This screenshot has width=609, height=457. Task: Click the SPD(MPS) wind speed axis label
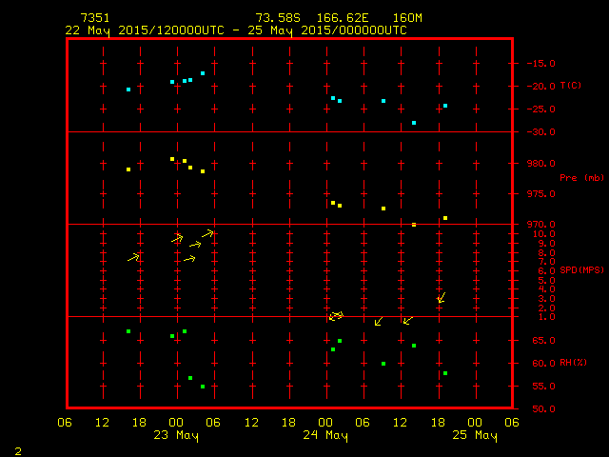581,270
